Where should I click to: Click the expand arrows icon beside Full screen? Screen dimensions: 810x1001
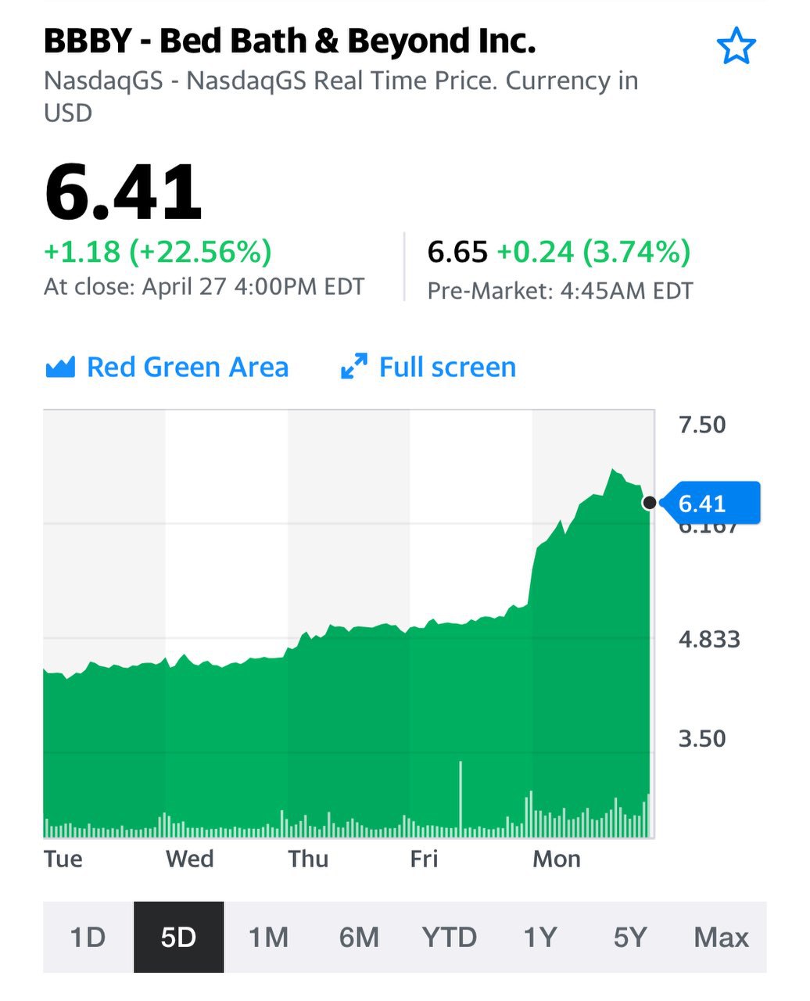coord(354,367)
